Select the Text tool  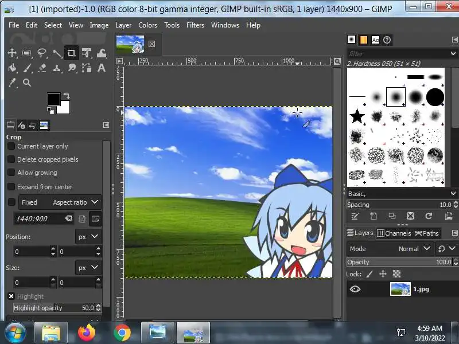(x=102, y=68)
